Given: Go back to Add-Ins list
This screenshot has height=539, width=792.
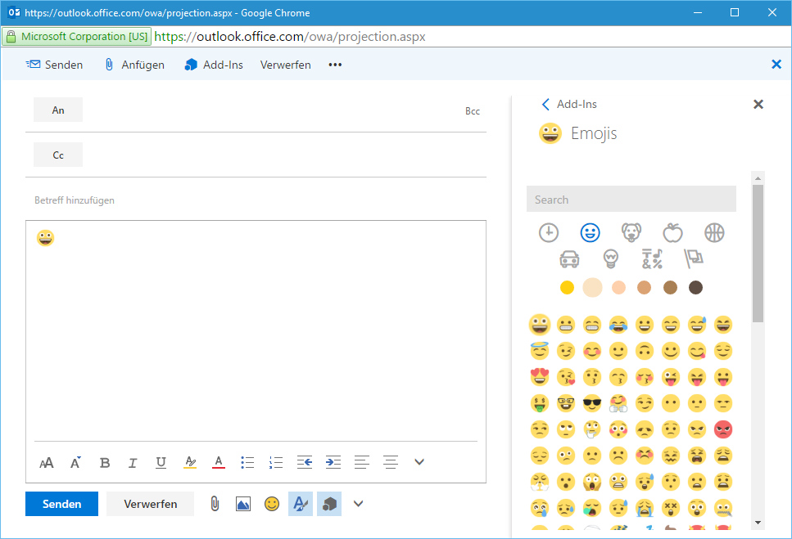Looking at the screenshot, I should (x=569, y=104).
